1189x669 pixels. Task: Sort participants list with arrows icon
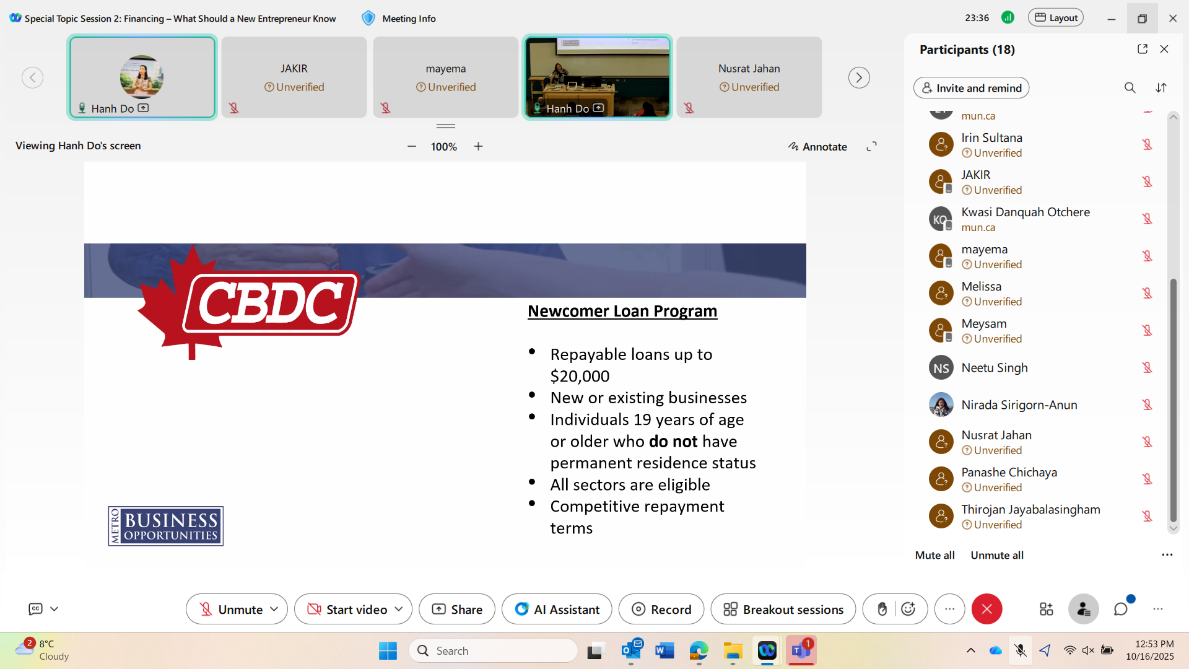1161,88
